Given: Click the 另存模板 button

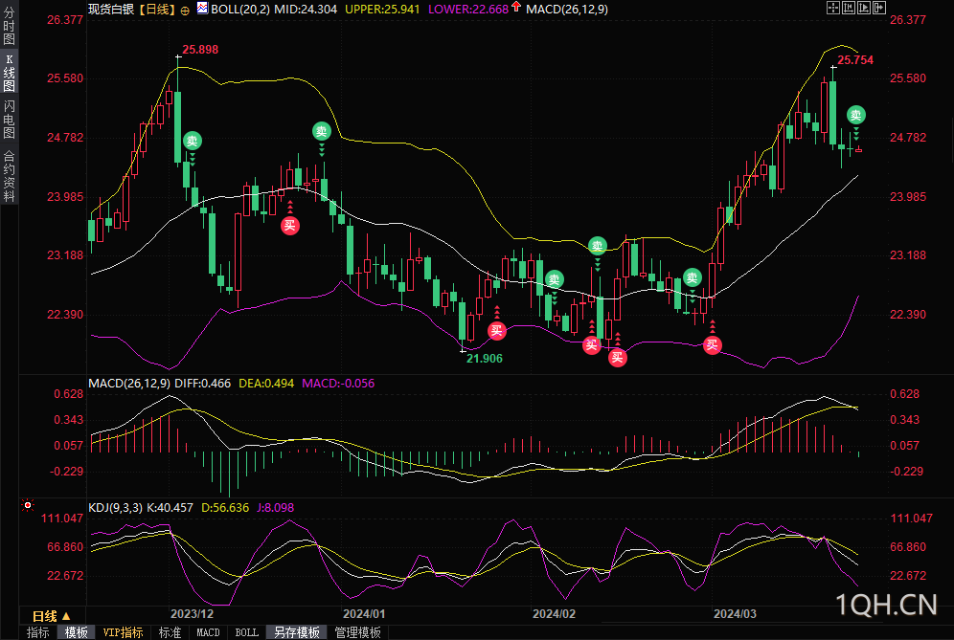Looking at the screenshot, I should pos(297,632).
